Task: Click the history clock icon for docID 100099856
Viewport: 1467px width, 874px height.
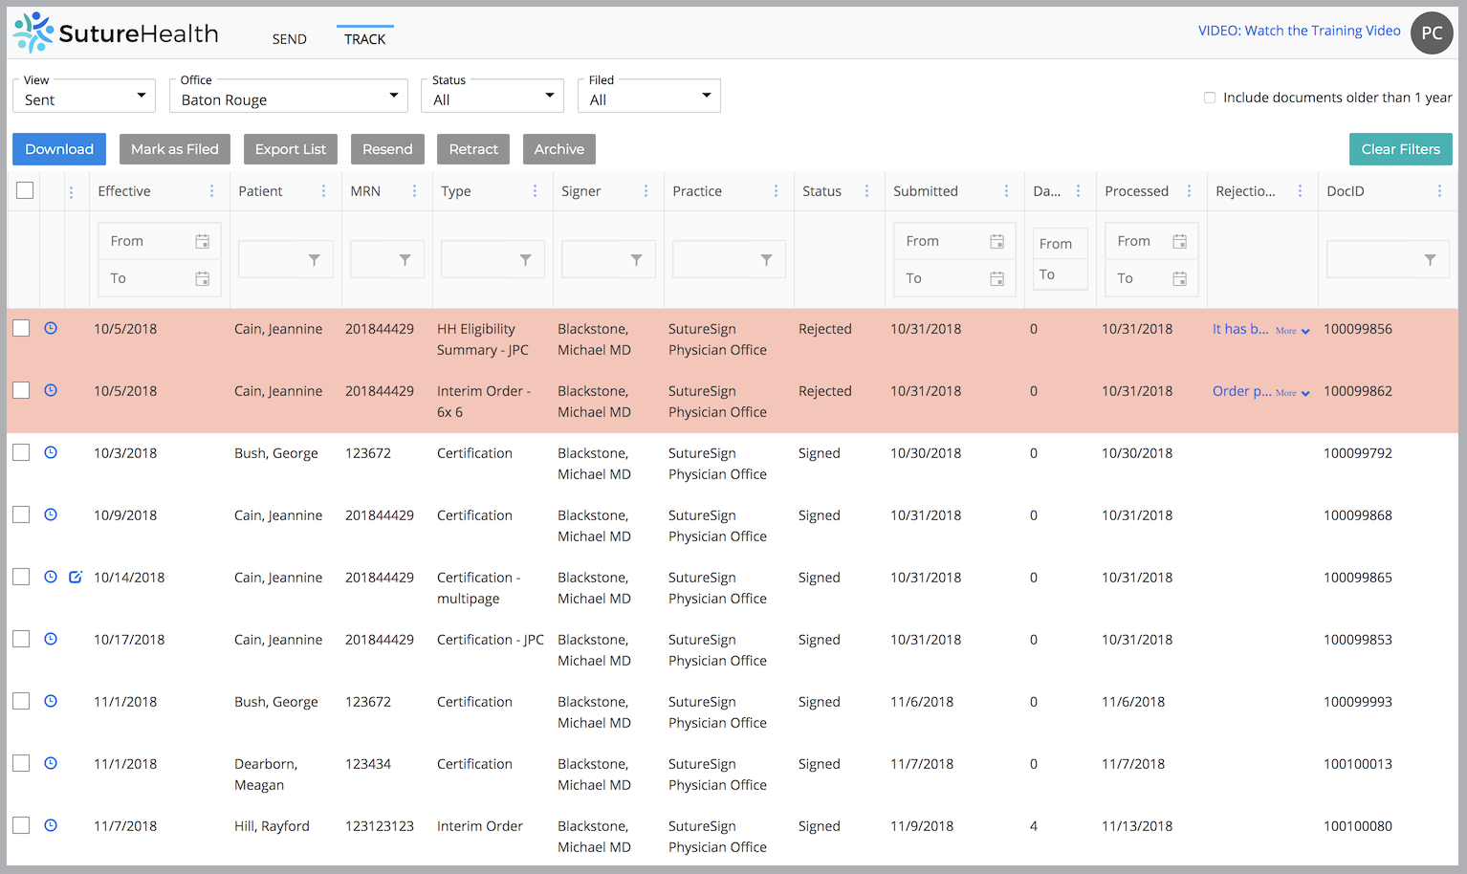Action: 51,328
